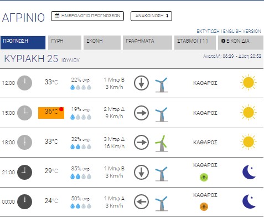264x217 pixels.
Task: Click the sun icon for 12:00 forecast
Action: (x=249, y=82)
